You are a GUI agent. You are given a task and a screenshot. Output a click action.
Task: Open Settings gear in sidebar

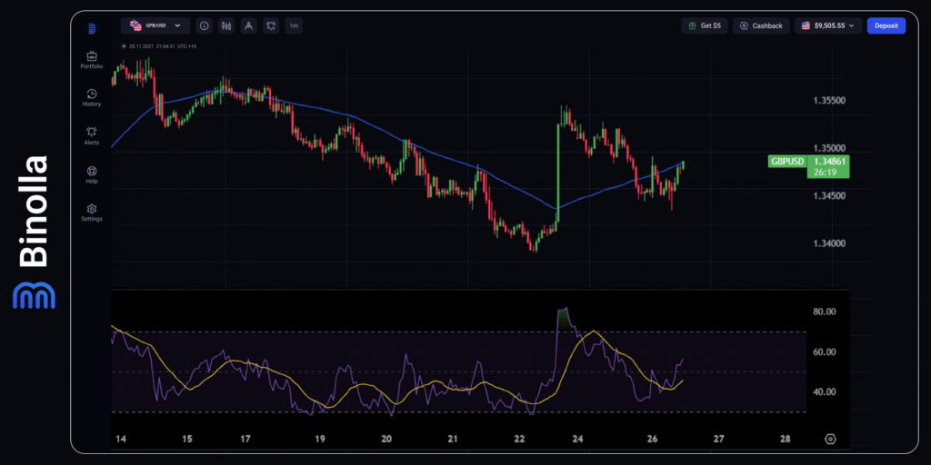[x=91, y=213]
